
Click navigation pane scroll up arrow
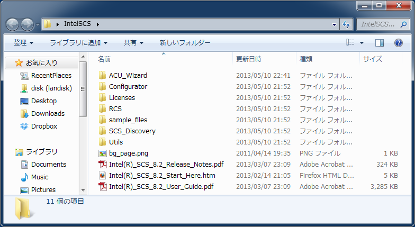tap(83, 57)
